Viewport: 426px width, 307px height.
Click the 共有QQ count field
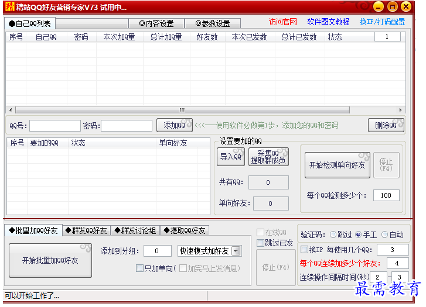pos(268,182)
